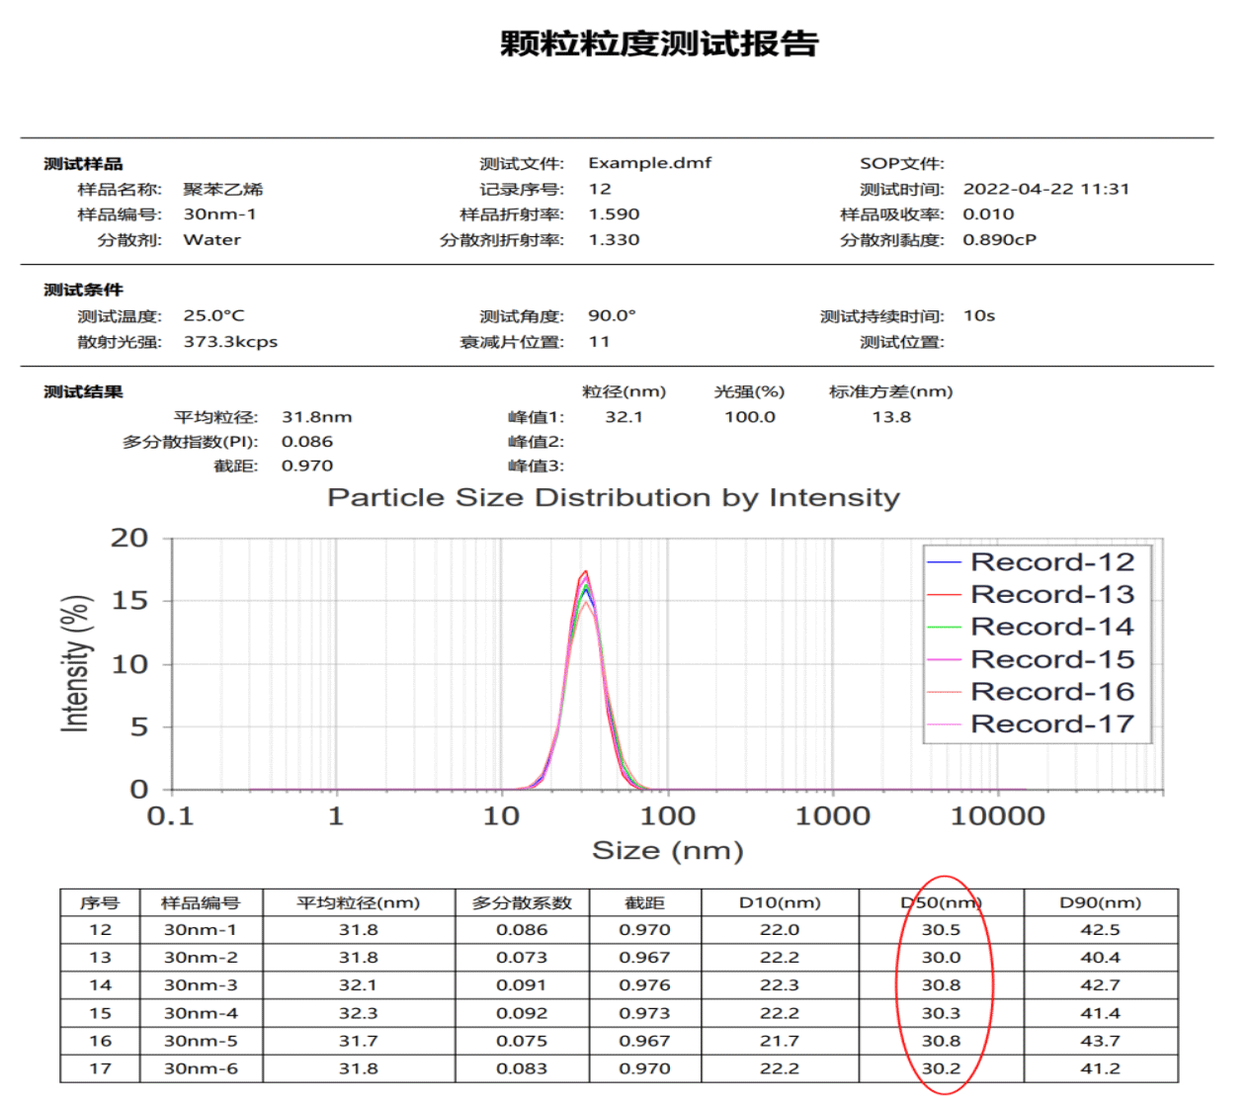Select the 多分散系数 column header
The width and height of the screenshot is (1250, 1104).
522,902
